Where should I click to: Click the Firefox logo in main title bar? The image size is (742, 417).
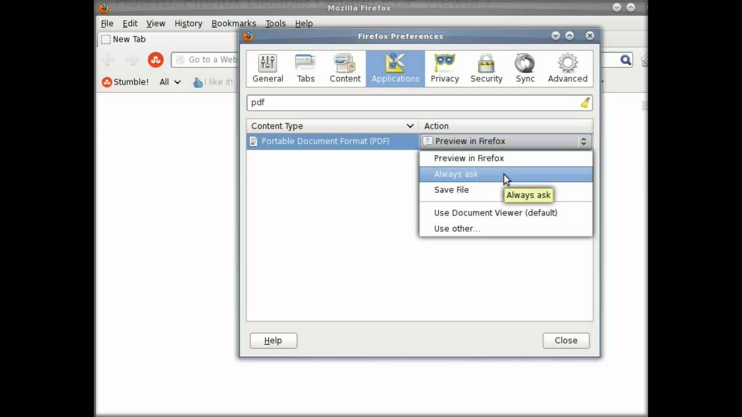pos(103,8)
